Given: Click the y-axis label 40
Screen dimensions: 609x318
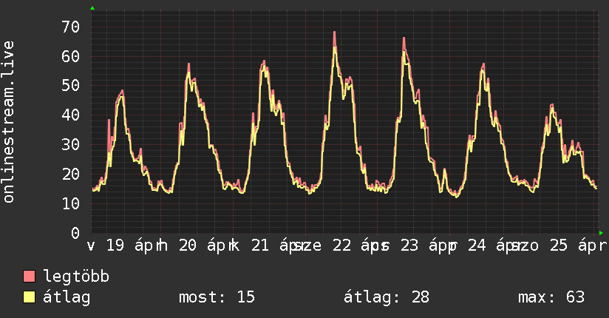Looking at the screenshot, I should click(71, 115).
